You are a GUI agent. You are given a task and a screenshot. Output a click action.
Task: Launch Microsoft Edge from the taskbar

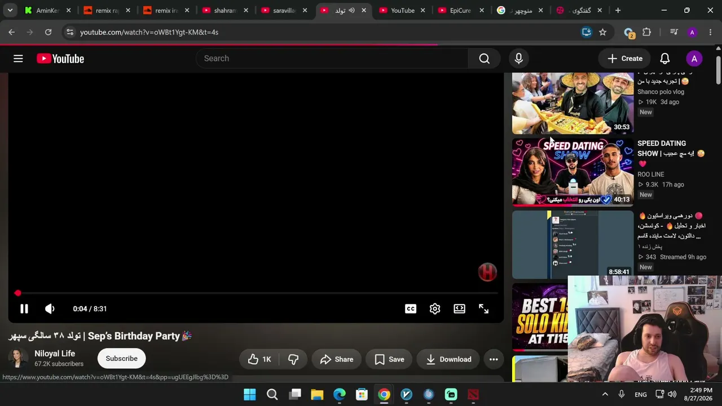tap(339, 394)
